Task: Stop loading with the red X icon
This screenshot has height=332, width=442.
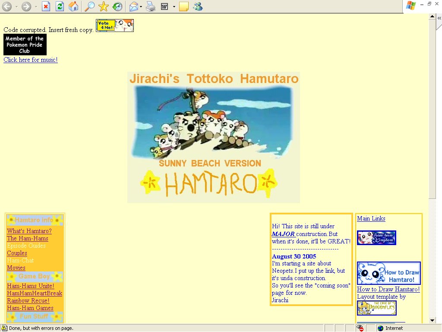Action: point(46,6)
